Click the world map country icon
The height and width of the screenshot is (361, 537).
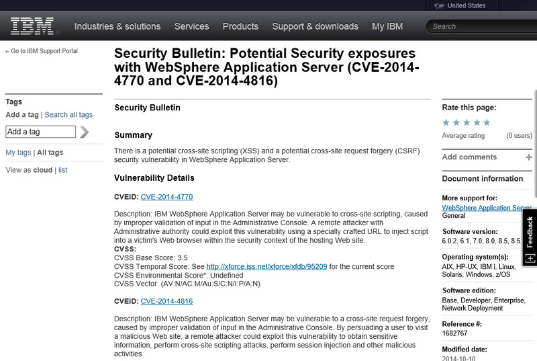440,5
